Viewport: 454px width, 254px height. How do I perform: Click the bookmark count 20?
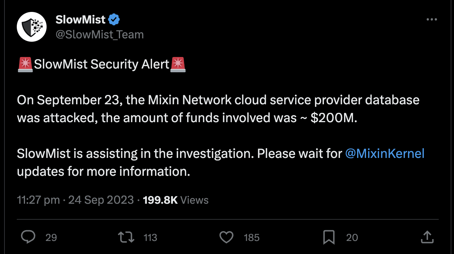click(352, 238)
